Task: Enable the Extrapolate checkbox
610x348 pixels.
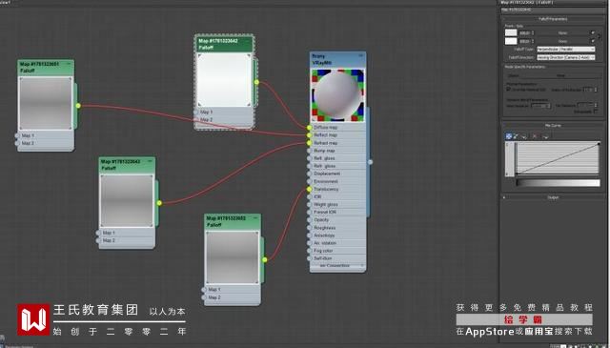Action: [595, 112]
